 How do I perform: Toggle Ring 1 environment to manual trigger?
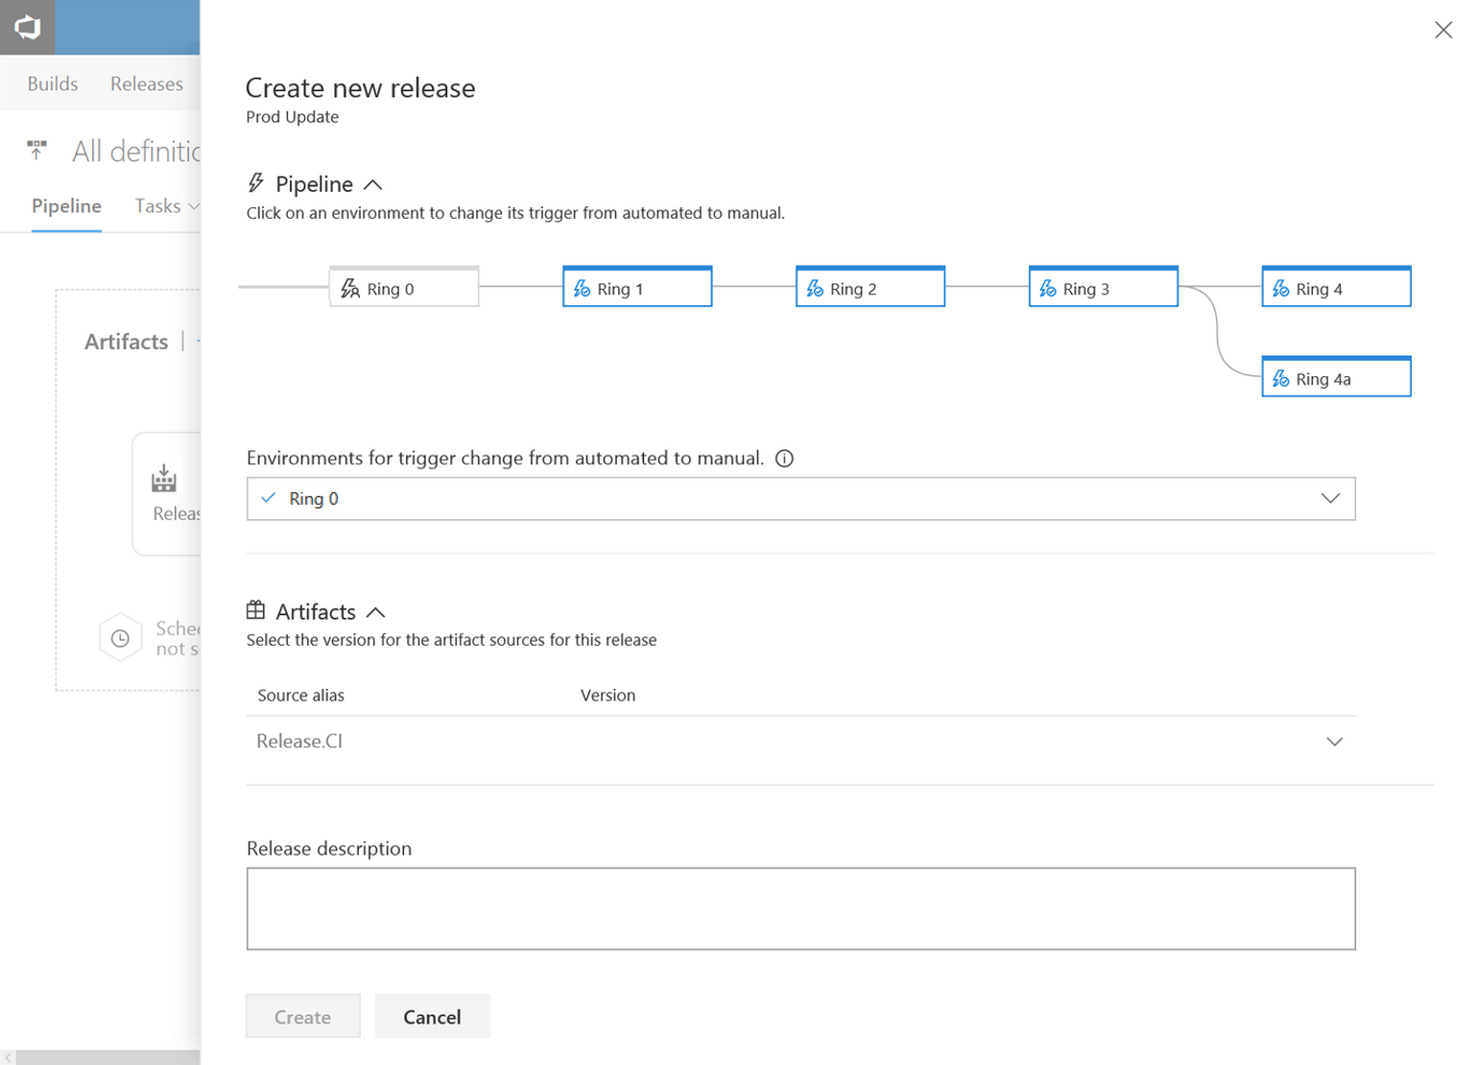point(637,287)
